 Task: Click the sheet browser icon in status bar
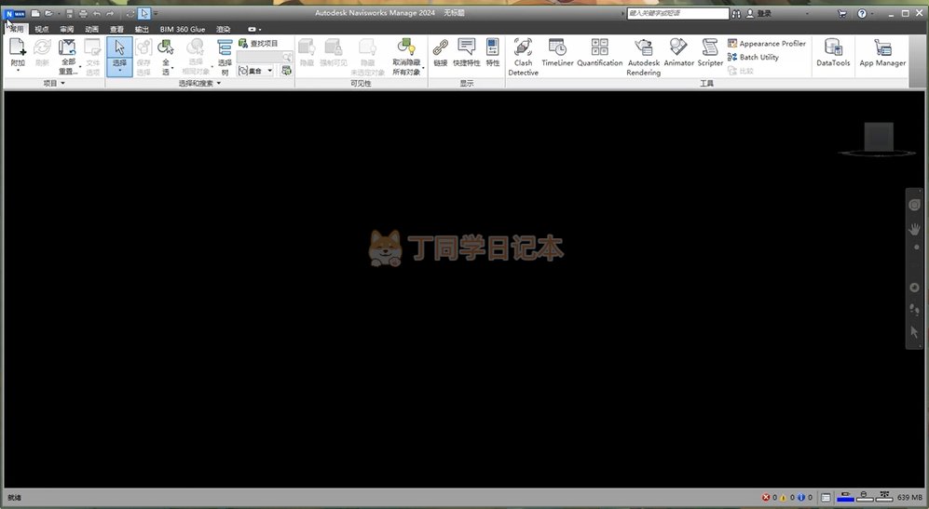pos(826,498)
